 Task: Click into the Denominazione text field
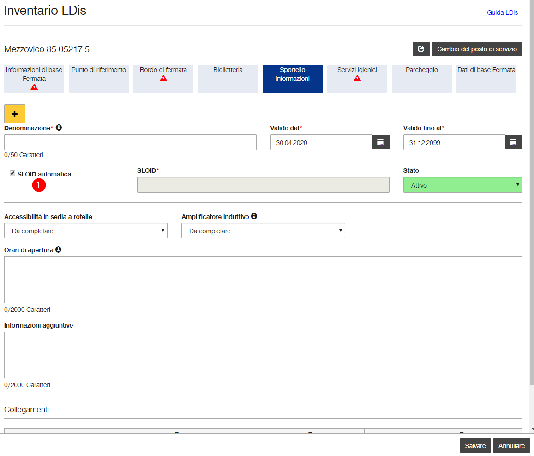pyautogui.click(x=130, y=142)
